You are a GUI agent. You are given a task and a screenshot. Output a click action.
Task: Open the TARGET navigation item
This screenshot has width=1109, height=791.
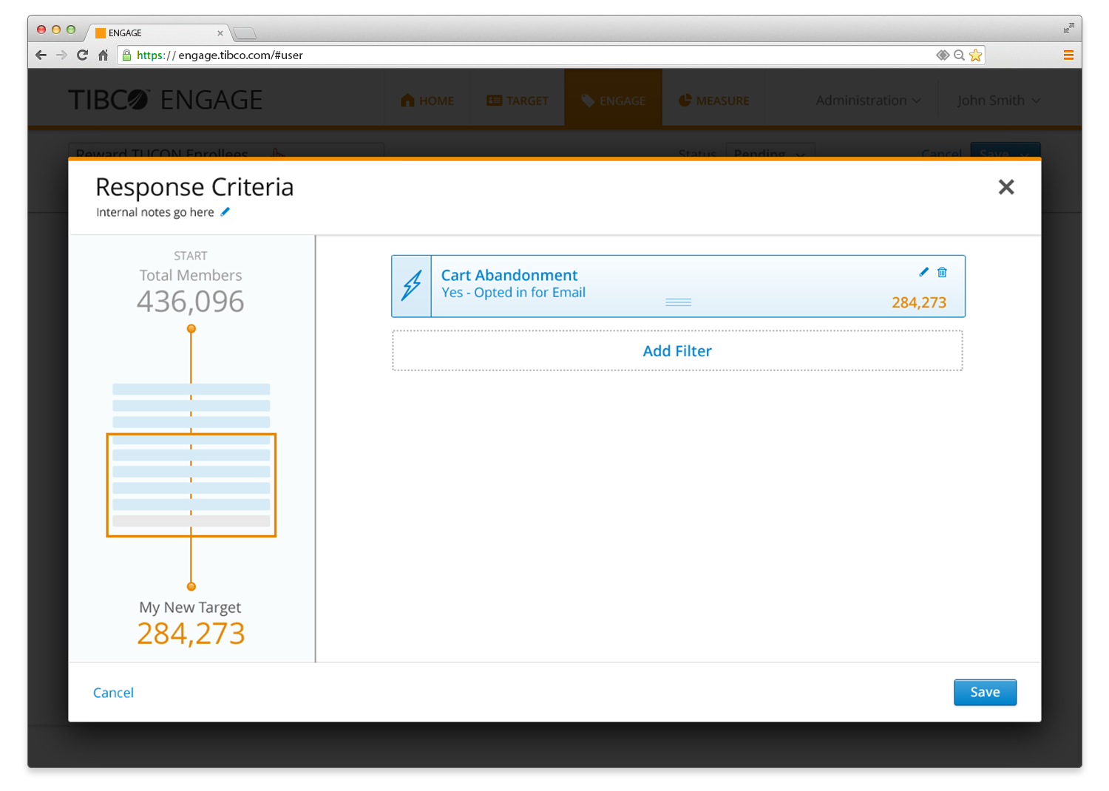pyautogui.click(x=518, y=101)
